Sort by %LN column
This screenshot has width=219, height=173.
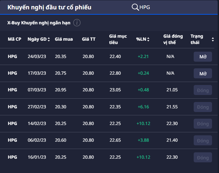pos(148,39)
